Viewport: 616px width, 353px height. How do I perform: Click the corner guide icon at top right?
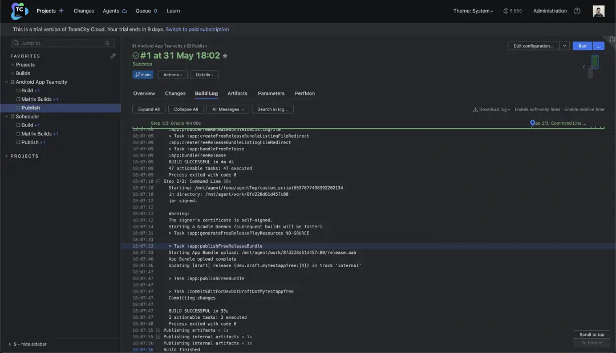coord(612,39)
